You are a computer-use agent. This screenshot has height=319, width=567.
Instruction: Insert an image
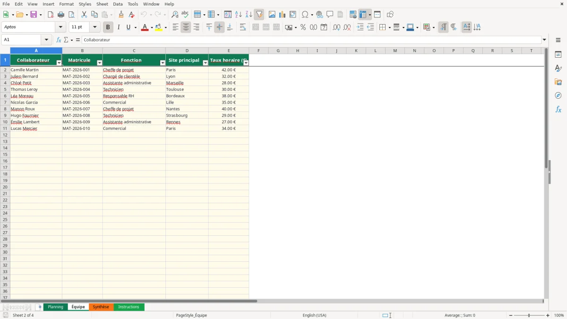(272, 15)
